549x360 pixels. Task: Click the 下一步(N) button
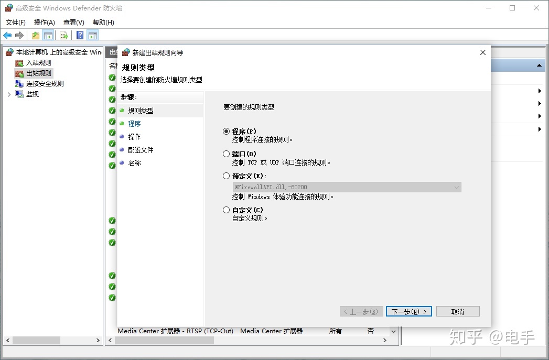tap(408, 311)
